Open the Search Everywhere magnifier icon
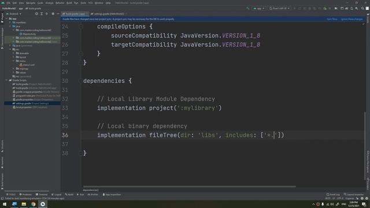370x208 pixels. click(x=362, y=8)
